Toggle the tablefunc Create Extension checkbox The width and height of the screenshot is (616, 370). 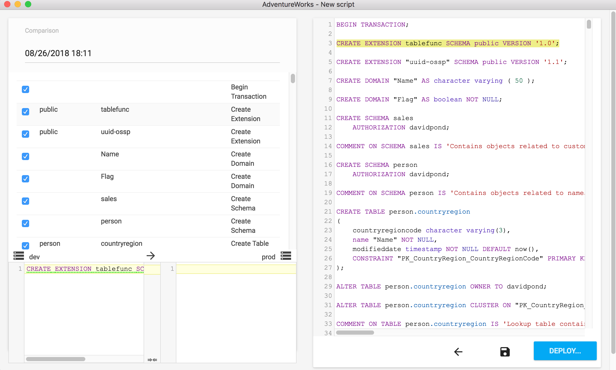25,112
